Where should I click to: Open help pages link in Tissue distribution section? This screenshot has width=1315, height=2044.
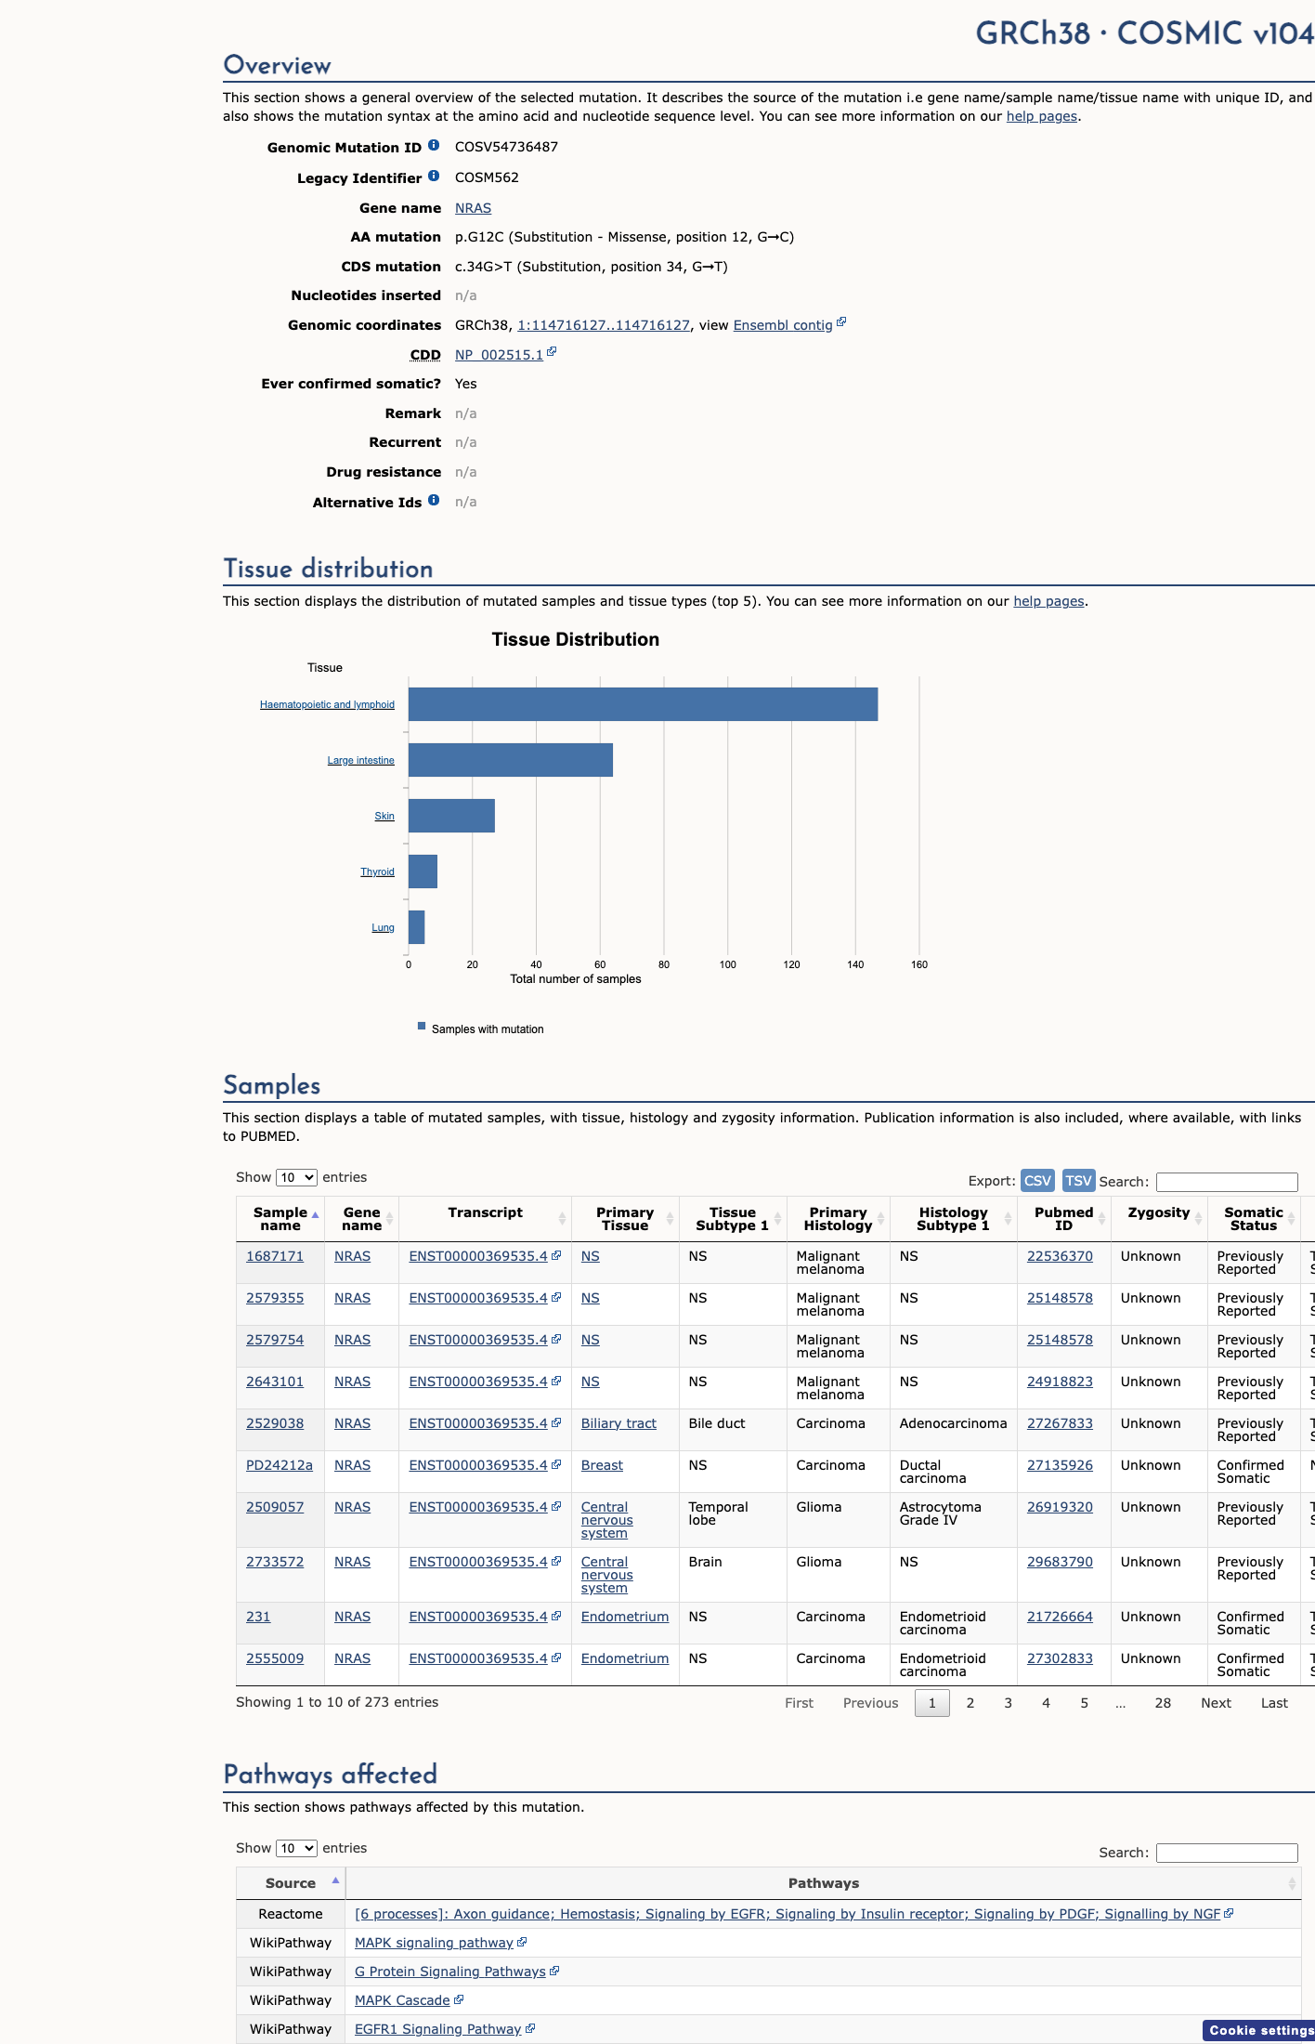tap(1048, 601)
